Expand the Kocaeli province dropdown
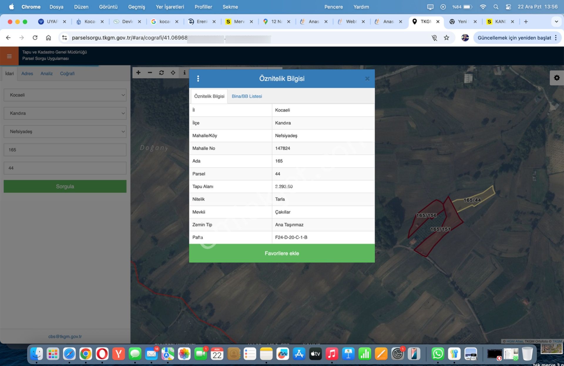 65,95
